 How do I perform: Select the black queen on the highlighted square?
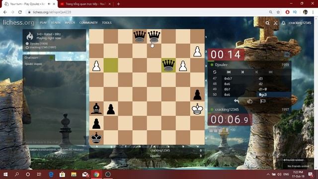(x=168, y=65)
